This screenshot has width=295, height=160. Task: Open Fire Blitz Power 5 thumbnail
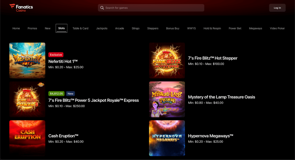(x=27, y=99)
